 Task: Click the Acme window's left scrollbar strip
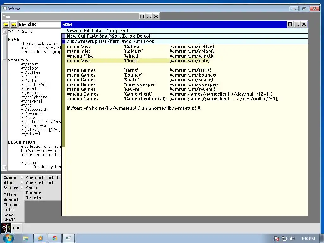(x=63, y=129)
